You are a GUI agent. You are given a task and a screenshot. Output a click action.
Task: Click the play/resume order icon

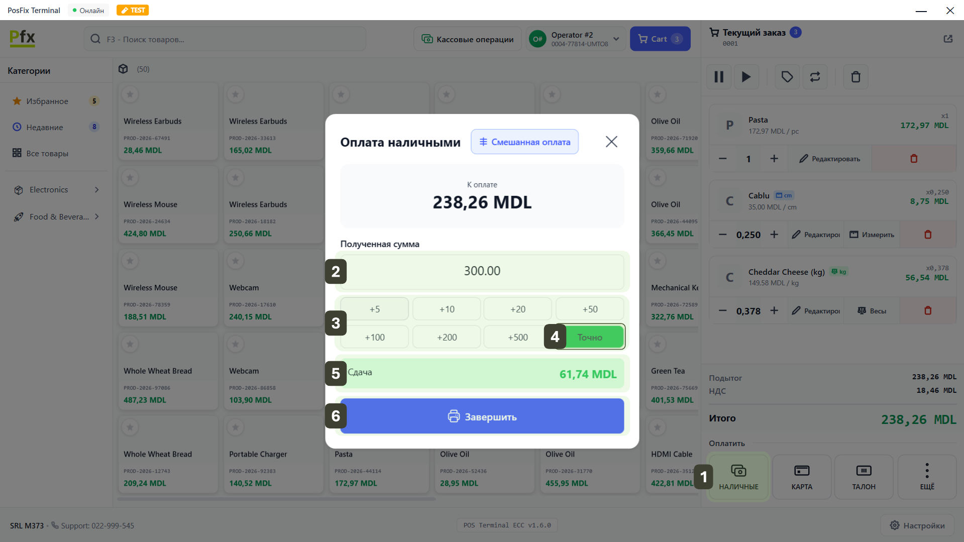[746, 77]
